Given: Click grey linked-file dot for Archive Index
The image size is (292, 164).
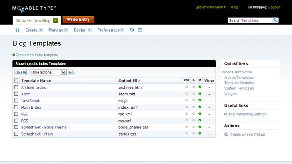Looking at the screenshot, I should 186,87.
